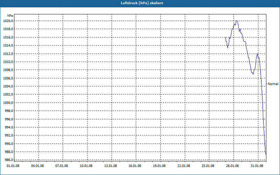The image size is (280, 175).
Task: Click the '988,0' y-axis value
Action: (9, 152)
